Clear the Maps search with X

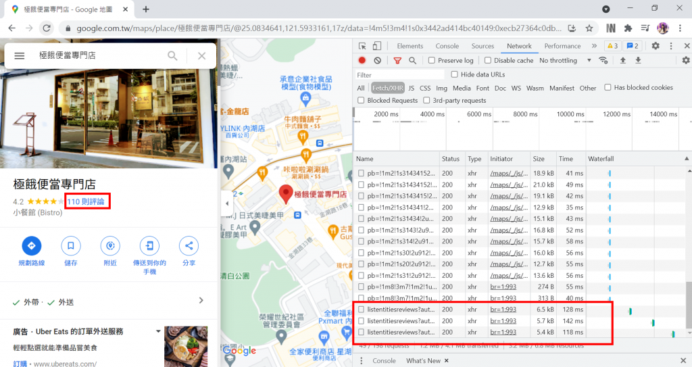coord(201,55)
